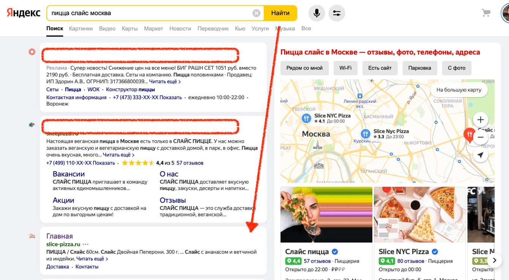This screenshot has height=280, width=509.
Task: Open the Пицца sitelink in the ad
Action: click(x=73, y=89)
